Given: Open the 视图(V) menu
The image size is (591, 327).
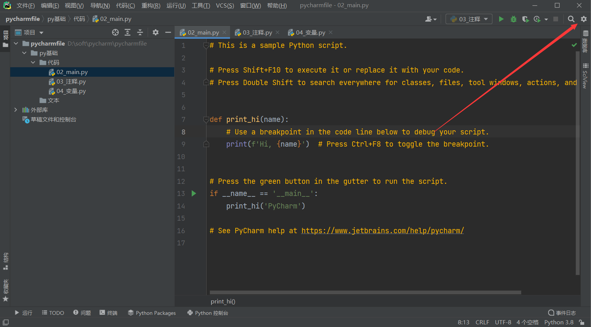Looking at the screenshot, I should [74, 6].
